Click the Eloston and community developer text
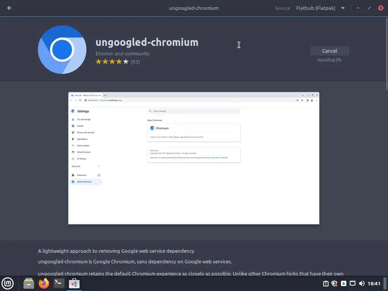Image resolution: width=388 pixels, height=291 pixels. 122,53
